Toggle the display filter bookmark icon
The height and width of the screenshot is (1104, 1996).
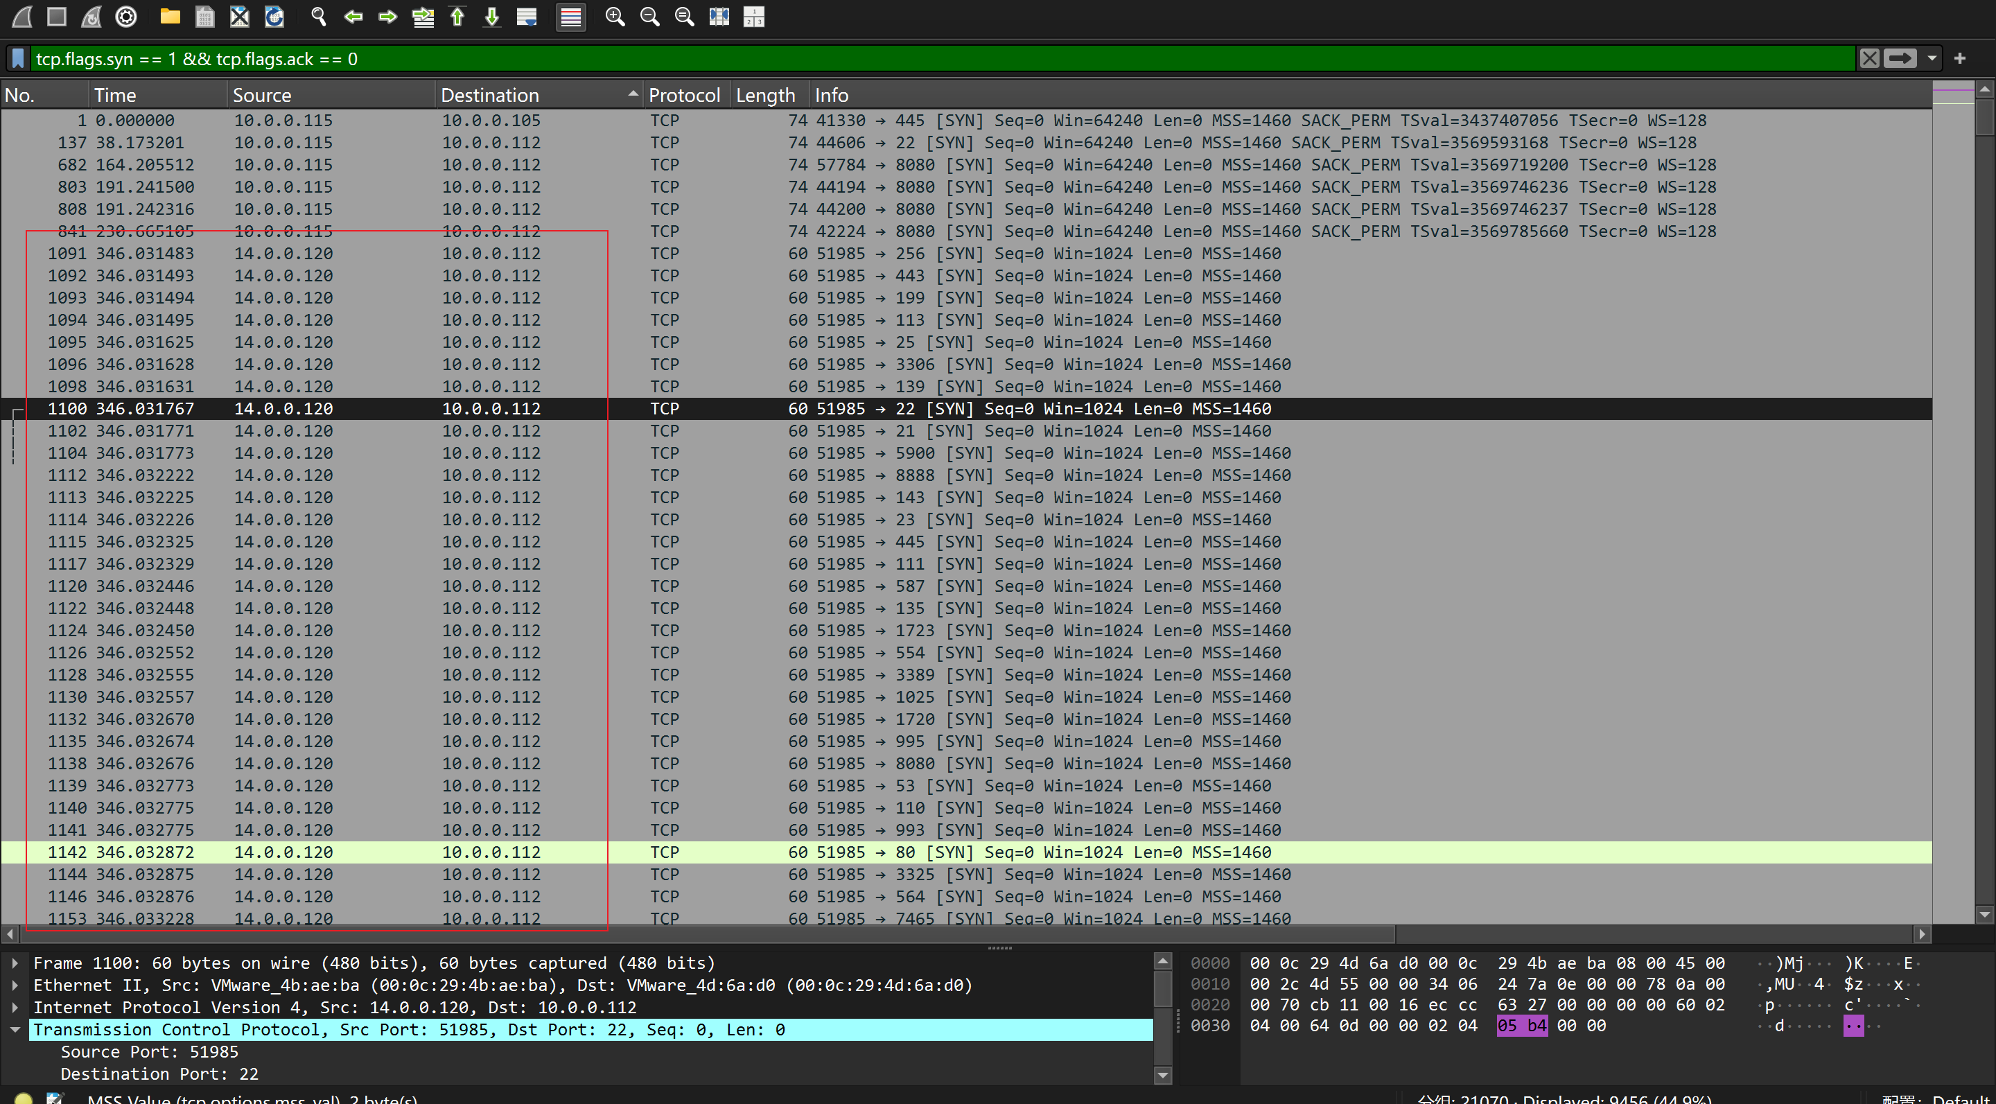(18, 59)
